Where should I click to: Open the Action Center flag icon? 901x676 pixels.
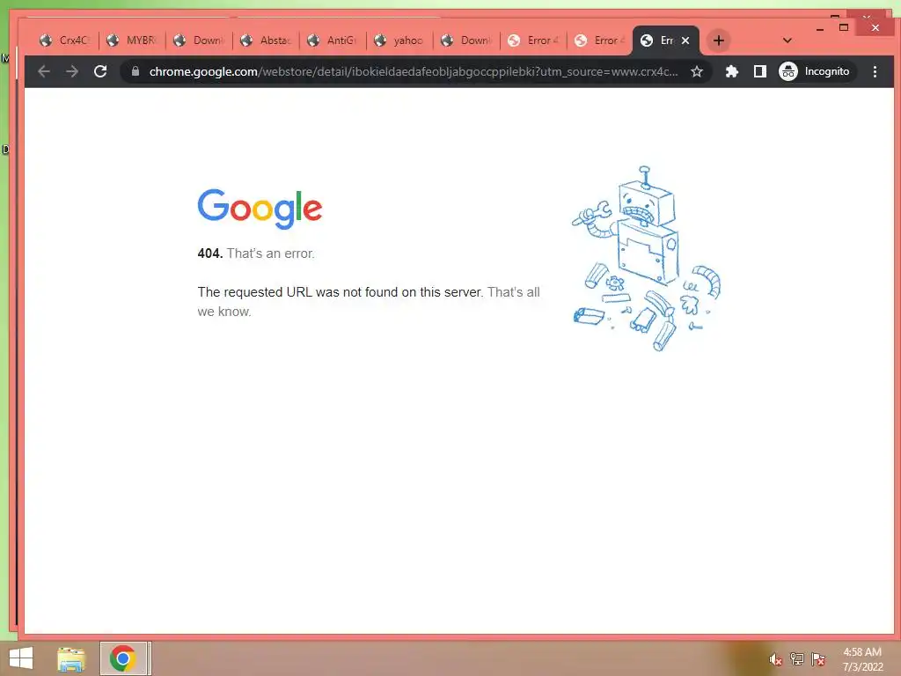tap(817, 659)
